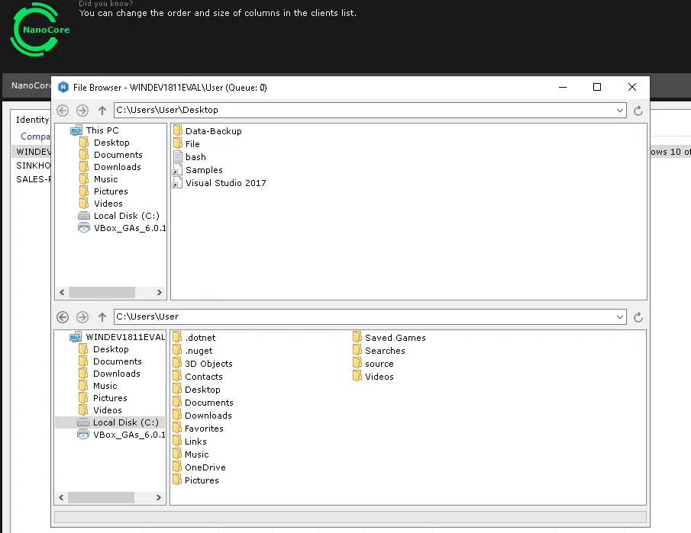
Task: Select the Desktop folder in lower file list
Action: 196,390
